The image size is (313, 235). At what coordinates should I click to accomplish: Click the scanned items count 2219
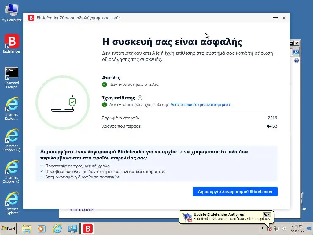pos(272,118)
